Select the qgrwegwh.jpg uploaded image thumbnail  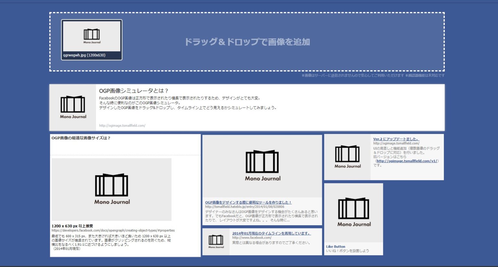(x=91, y=39)
